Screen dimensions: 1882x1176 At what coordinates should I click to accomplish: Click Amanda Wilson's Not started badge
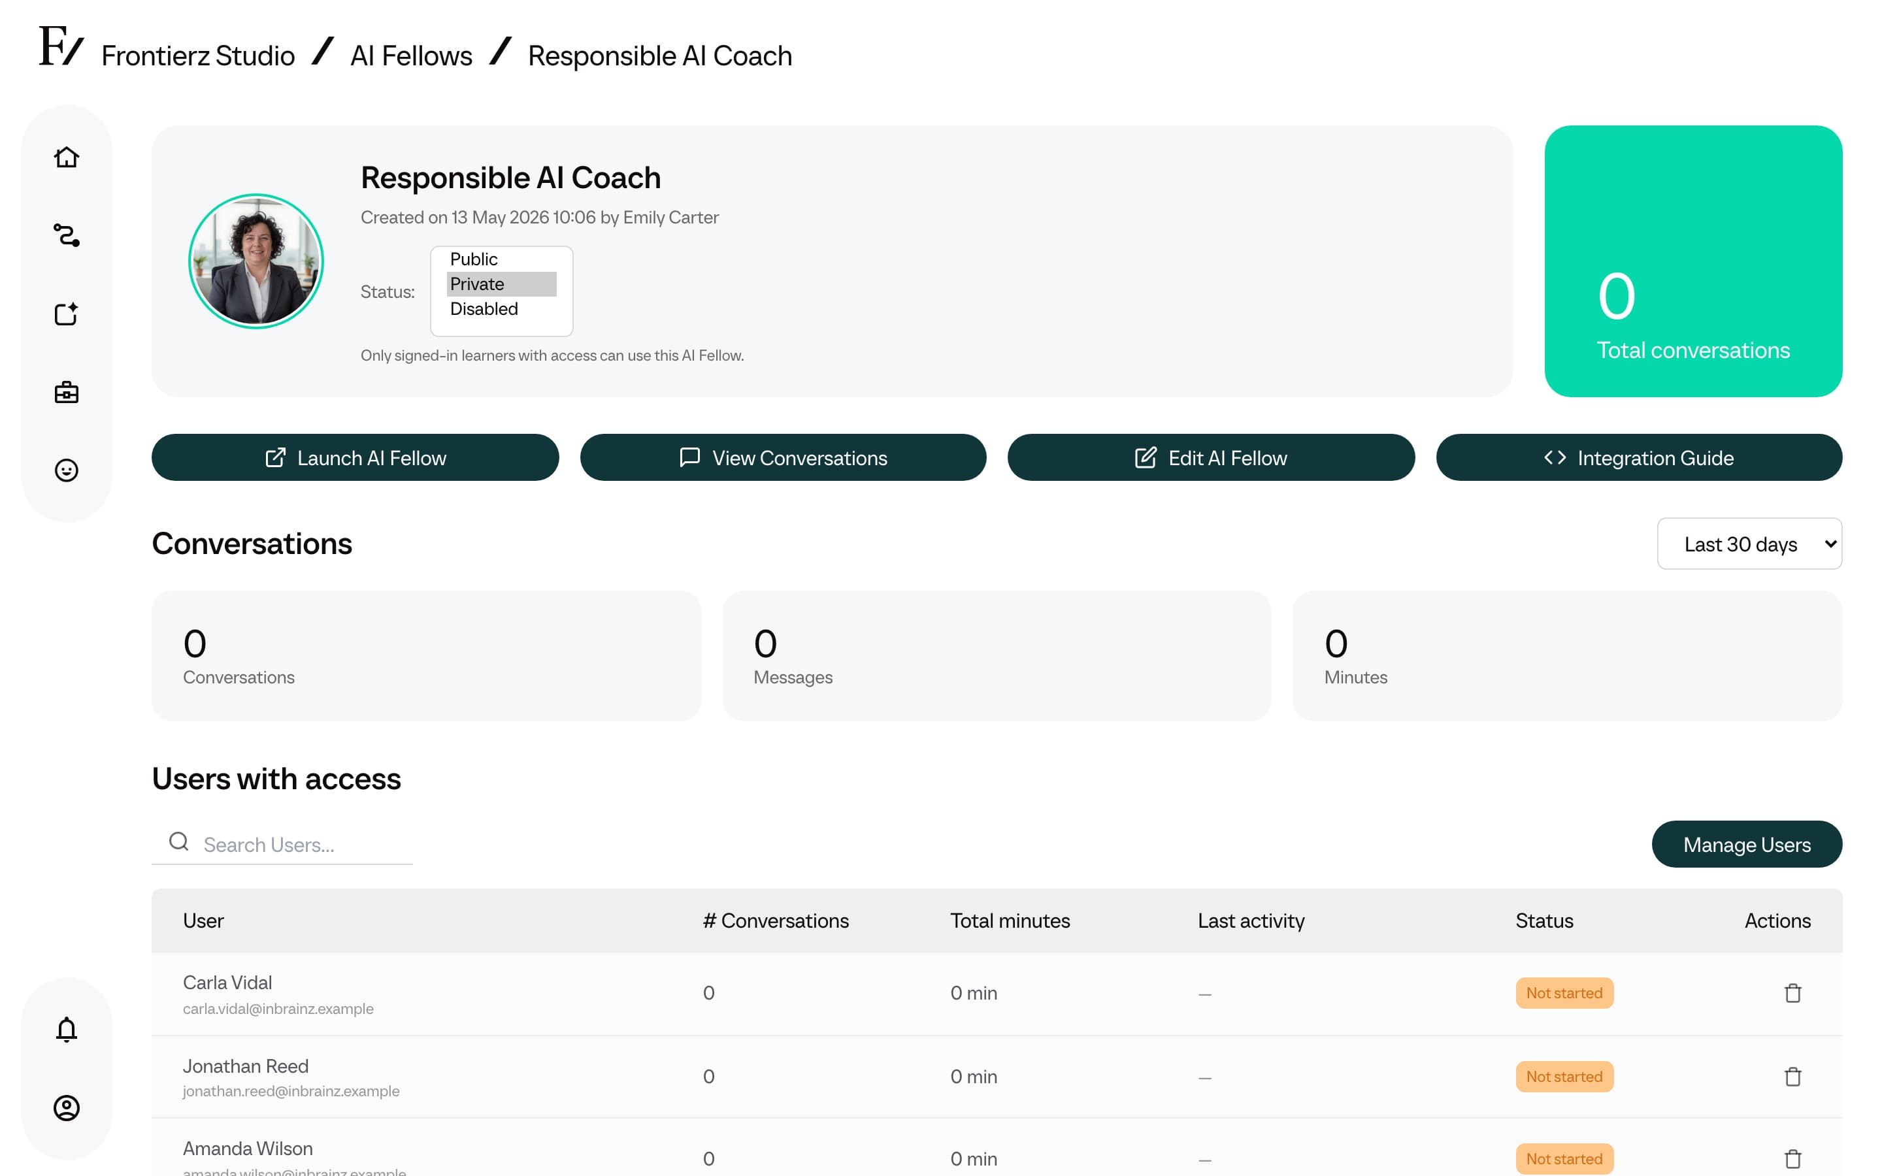(x=1564, y=1159)
